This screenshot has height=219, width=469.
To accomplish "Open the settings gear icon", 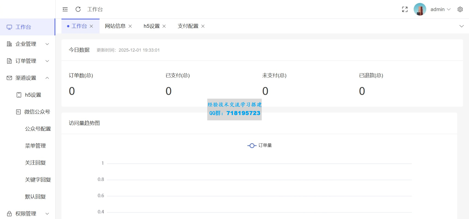I will (460, 9).
